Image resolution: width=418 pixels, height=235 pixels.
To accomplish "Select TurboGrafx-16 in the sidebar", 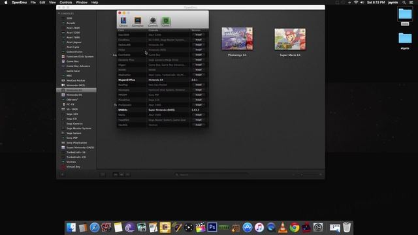I will pos(76,152).
